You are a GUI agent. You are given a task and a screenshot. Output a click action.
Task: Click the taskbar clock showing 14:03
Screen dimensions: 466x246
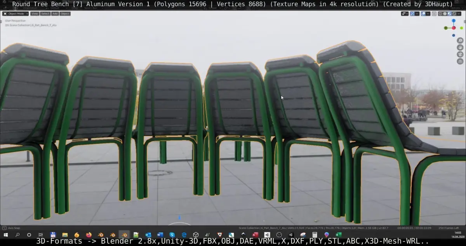tap(458, 232)
